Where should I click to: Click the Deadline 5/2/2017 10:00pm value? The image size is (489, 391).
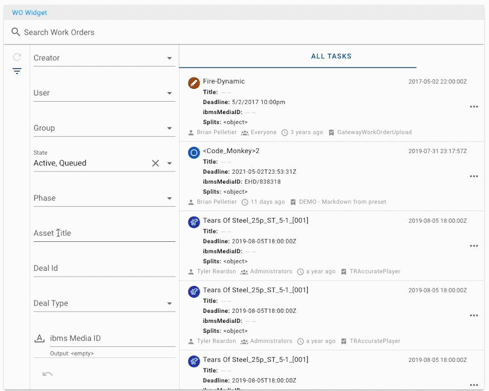point(259,102)
